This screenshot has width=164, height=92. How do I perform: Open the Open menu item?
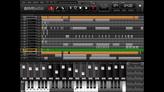click(x=29, y=3)
